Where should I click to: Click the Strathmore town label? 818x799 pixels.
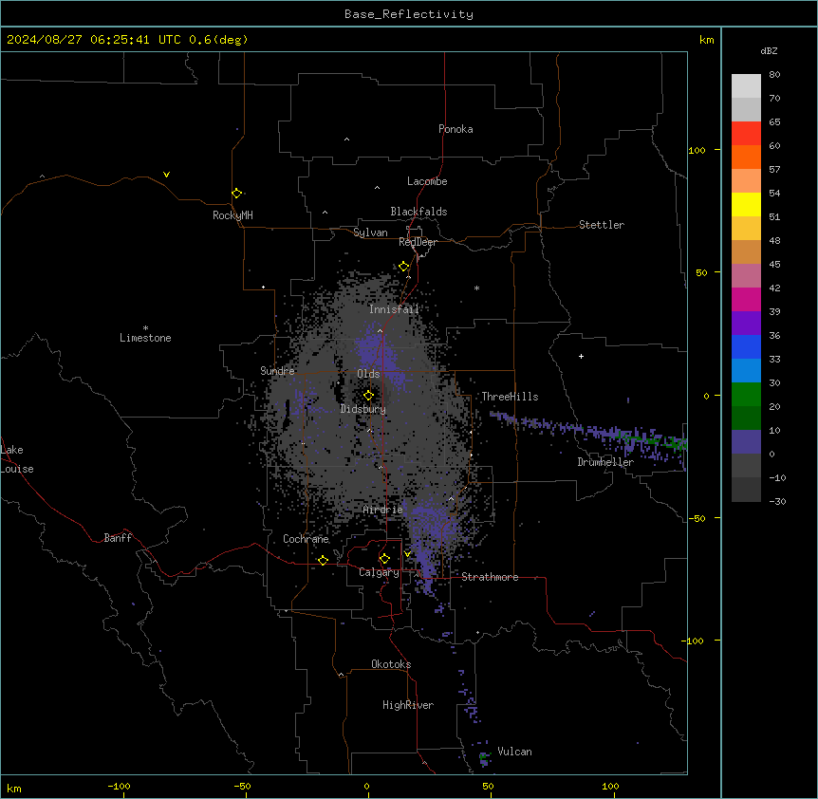click(x=490, y=577)
